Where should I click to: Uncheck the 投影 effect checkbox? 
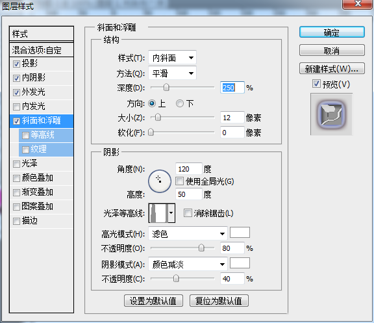point(16,64)
